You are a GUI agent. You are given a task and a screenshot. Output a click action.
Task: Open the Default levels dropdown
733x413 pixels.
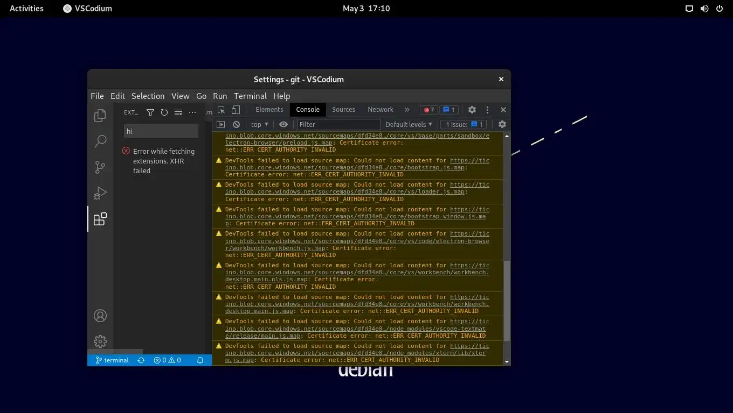coord(409,124)
